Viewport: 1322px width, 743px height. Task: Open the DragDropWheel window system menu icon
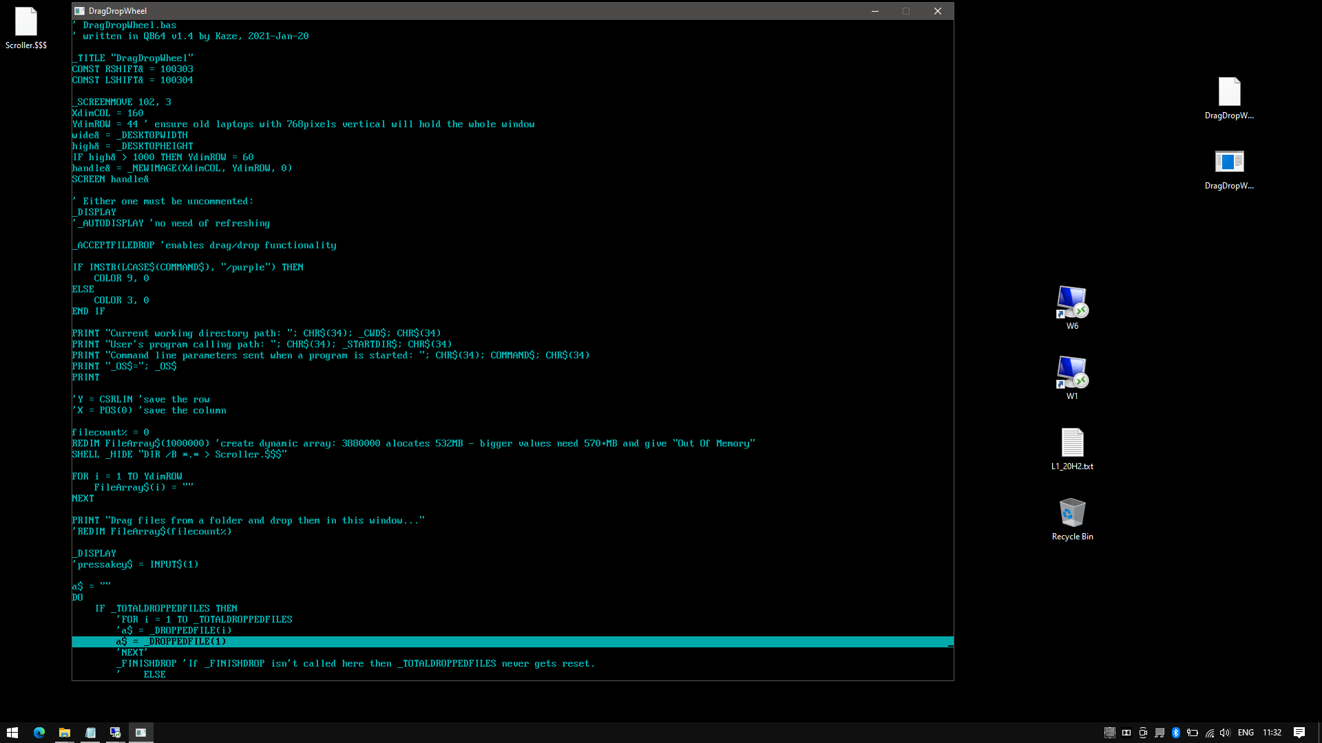click(80, 11)
